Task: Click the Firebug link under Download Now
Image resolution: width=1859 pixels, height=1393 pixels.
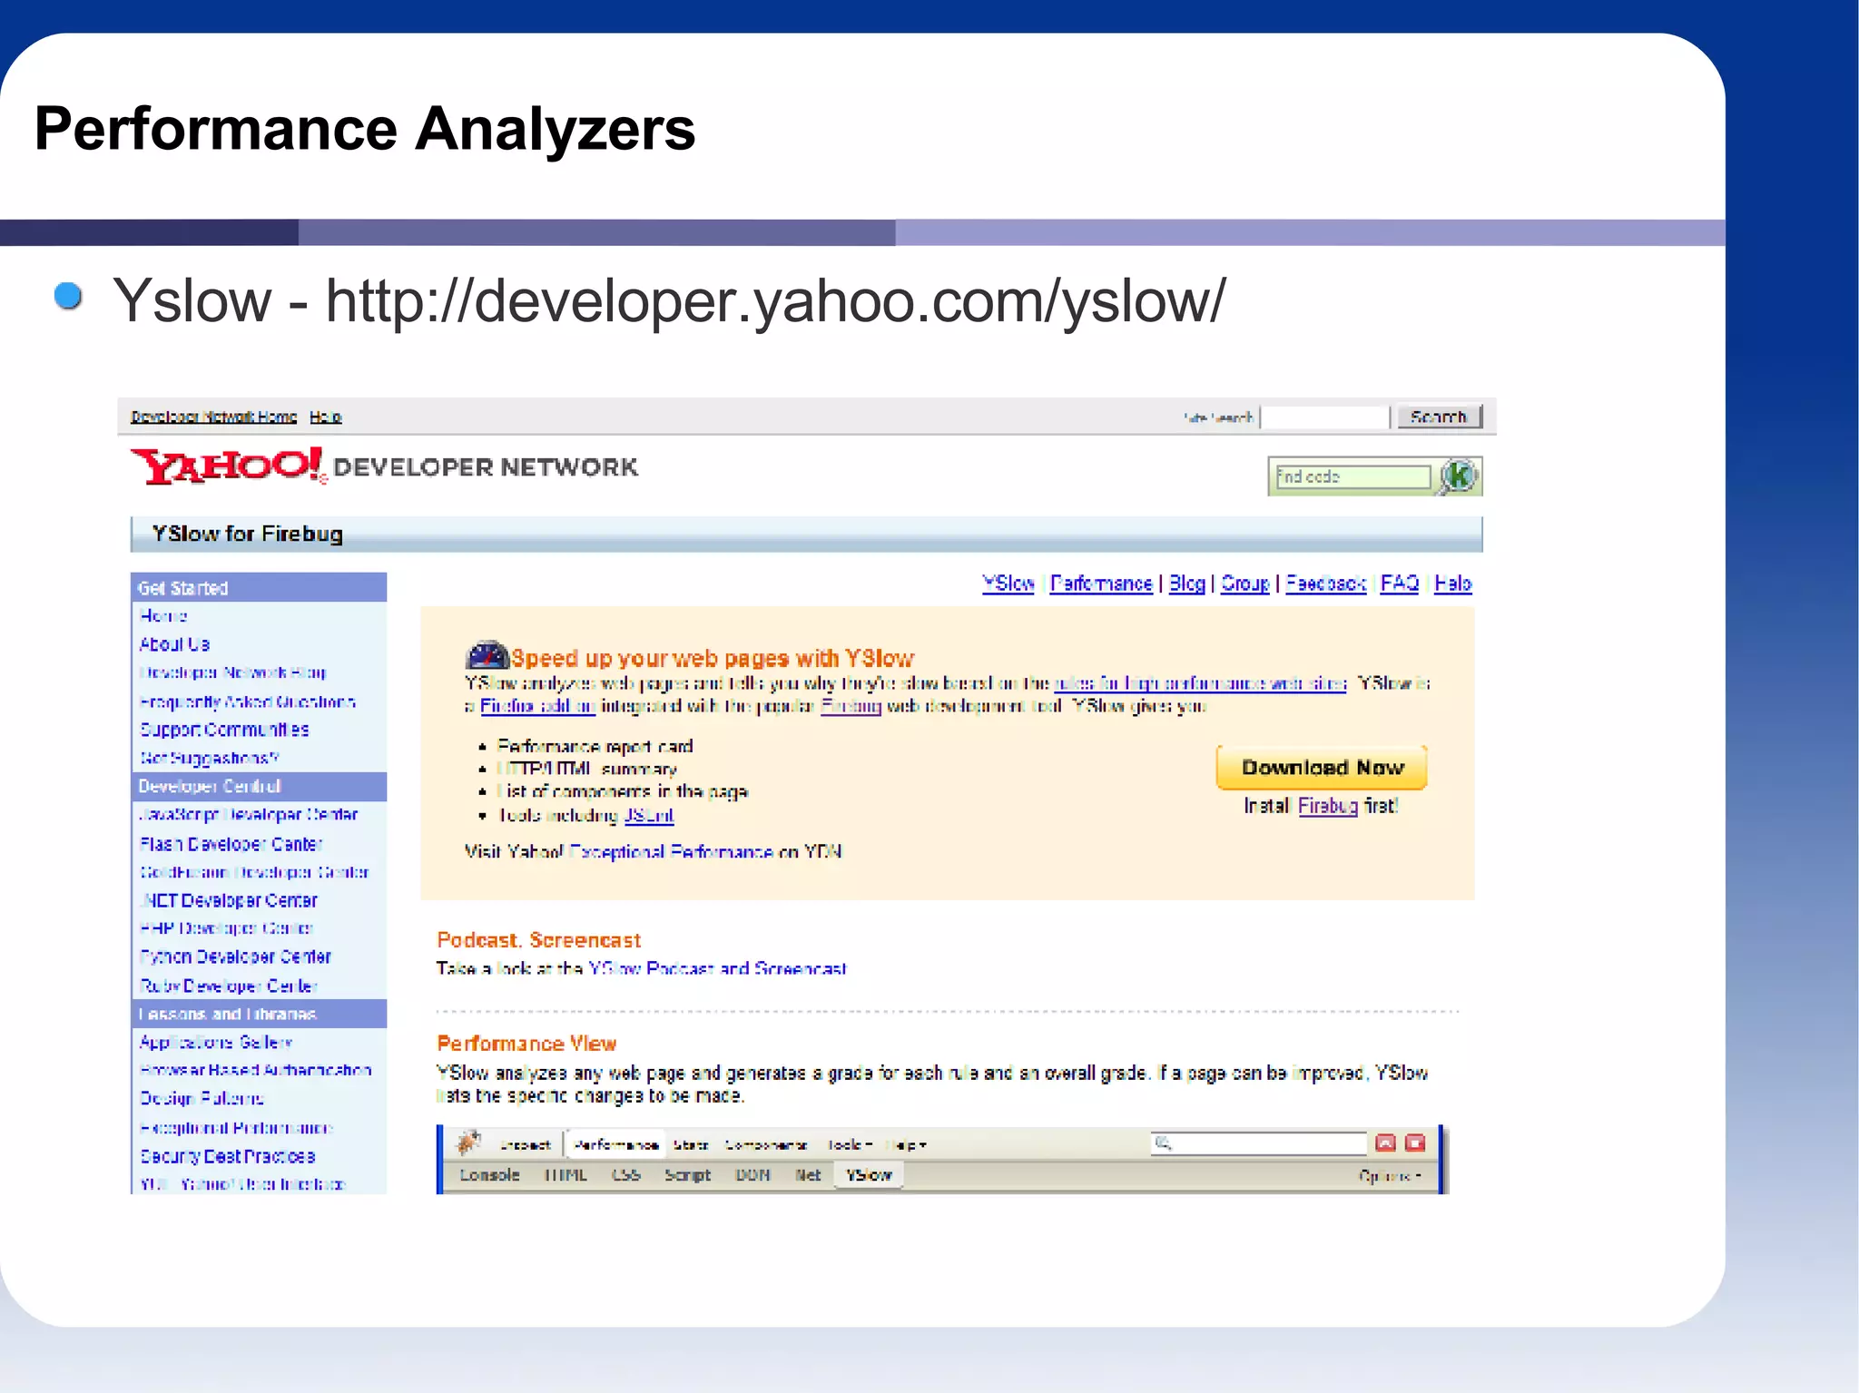Action: pyautogui.click(x=1328, y=806)
